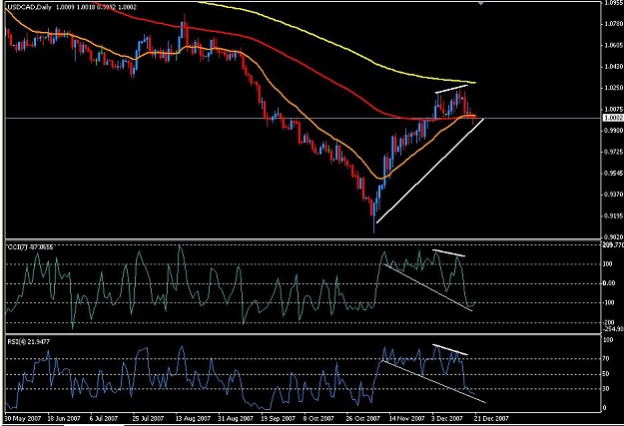Click the 1.0430 price scale value
The height and width of the screenshot is (426, 624).
614,67
